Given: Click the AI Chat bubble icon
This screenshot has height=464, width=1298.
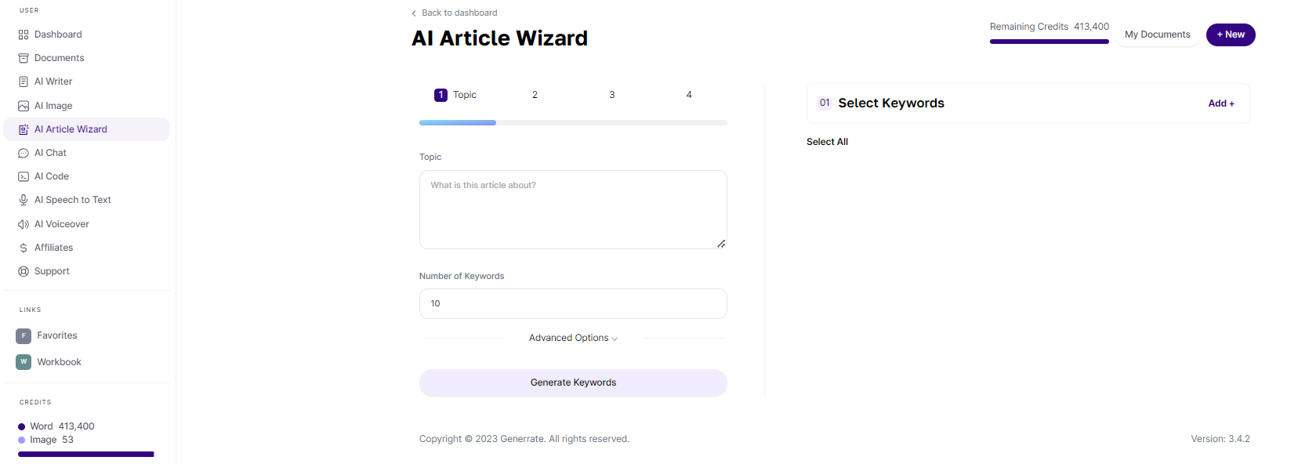Looking at the screenshot, I should [24, 153].
